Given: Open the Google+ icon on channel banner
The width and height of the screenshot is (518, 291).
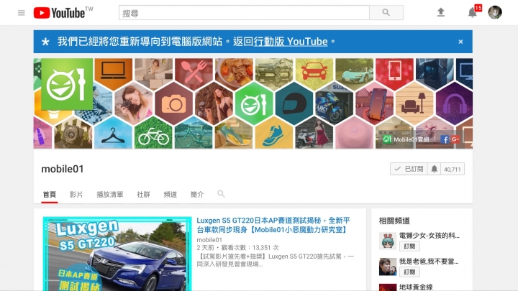Looking at the screenshot, I should click(x=455, y=139).
